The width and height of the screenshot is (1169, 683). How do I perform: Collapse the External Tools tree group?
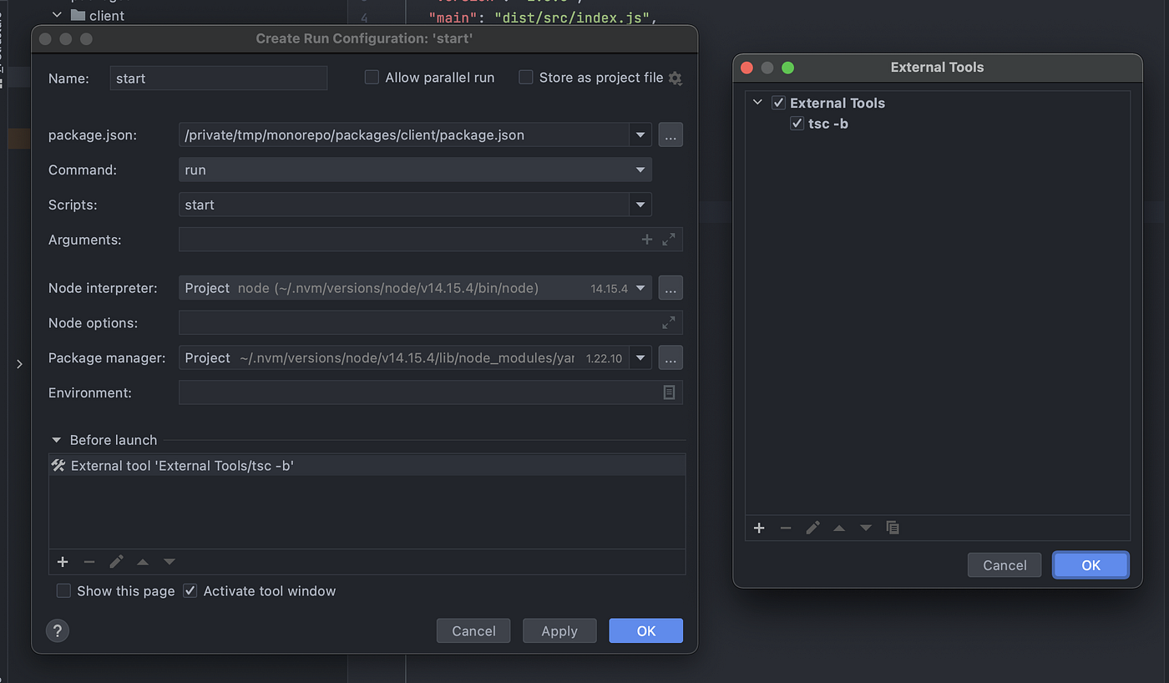click(757, 103)
